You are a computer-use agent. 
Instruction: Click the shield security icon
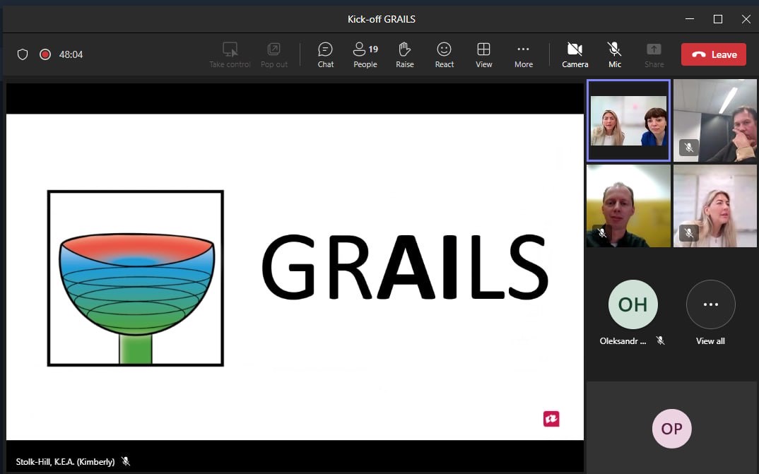point(23,54)
